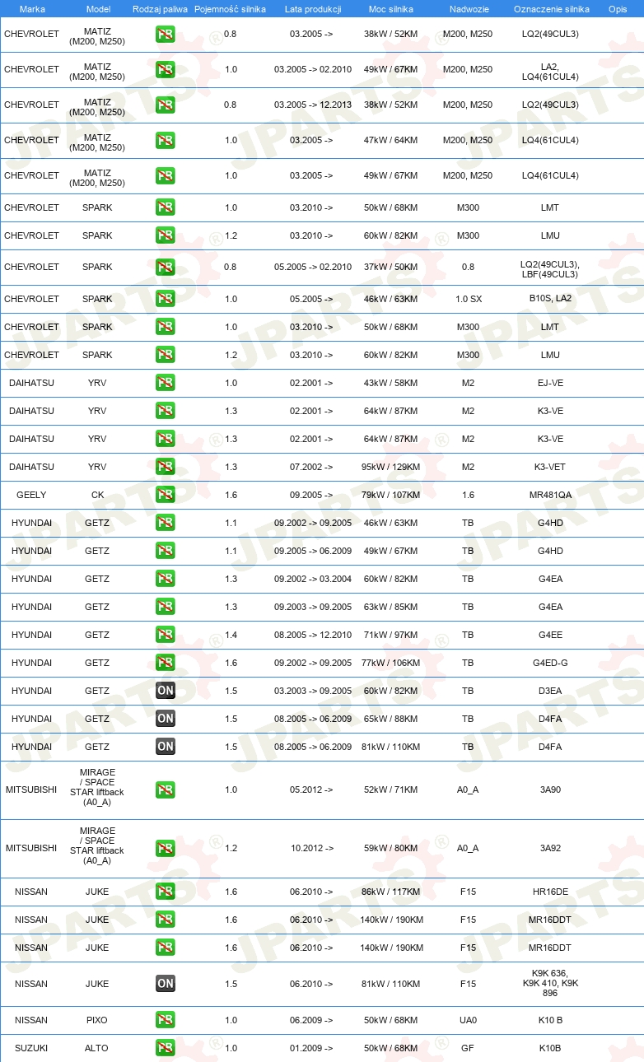
Task: Click production date 07.2002 ->
Action: point(311,467)
